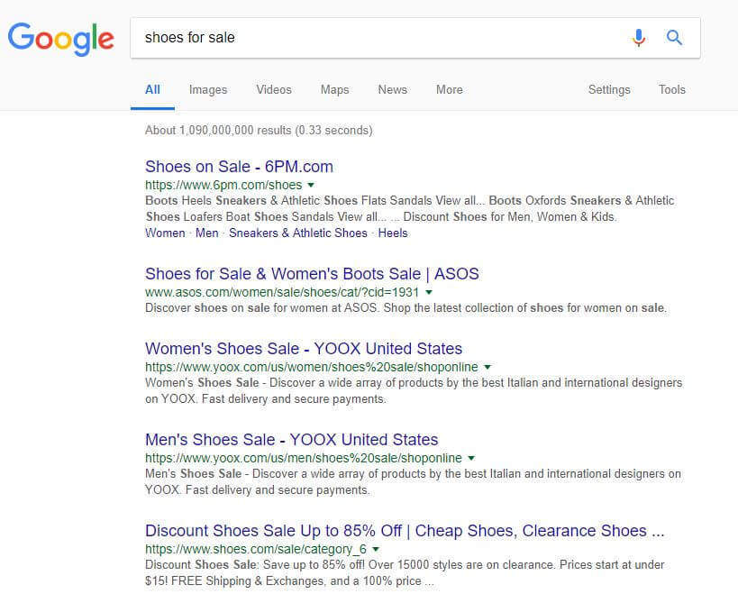738x603 pixels.
Task: Click the Google logo
Action: [x=60, y=39]
